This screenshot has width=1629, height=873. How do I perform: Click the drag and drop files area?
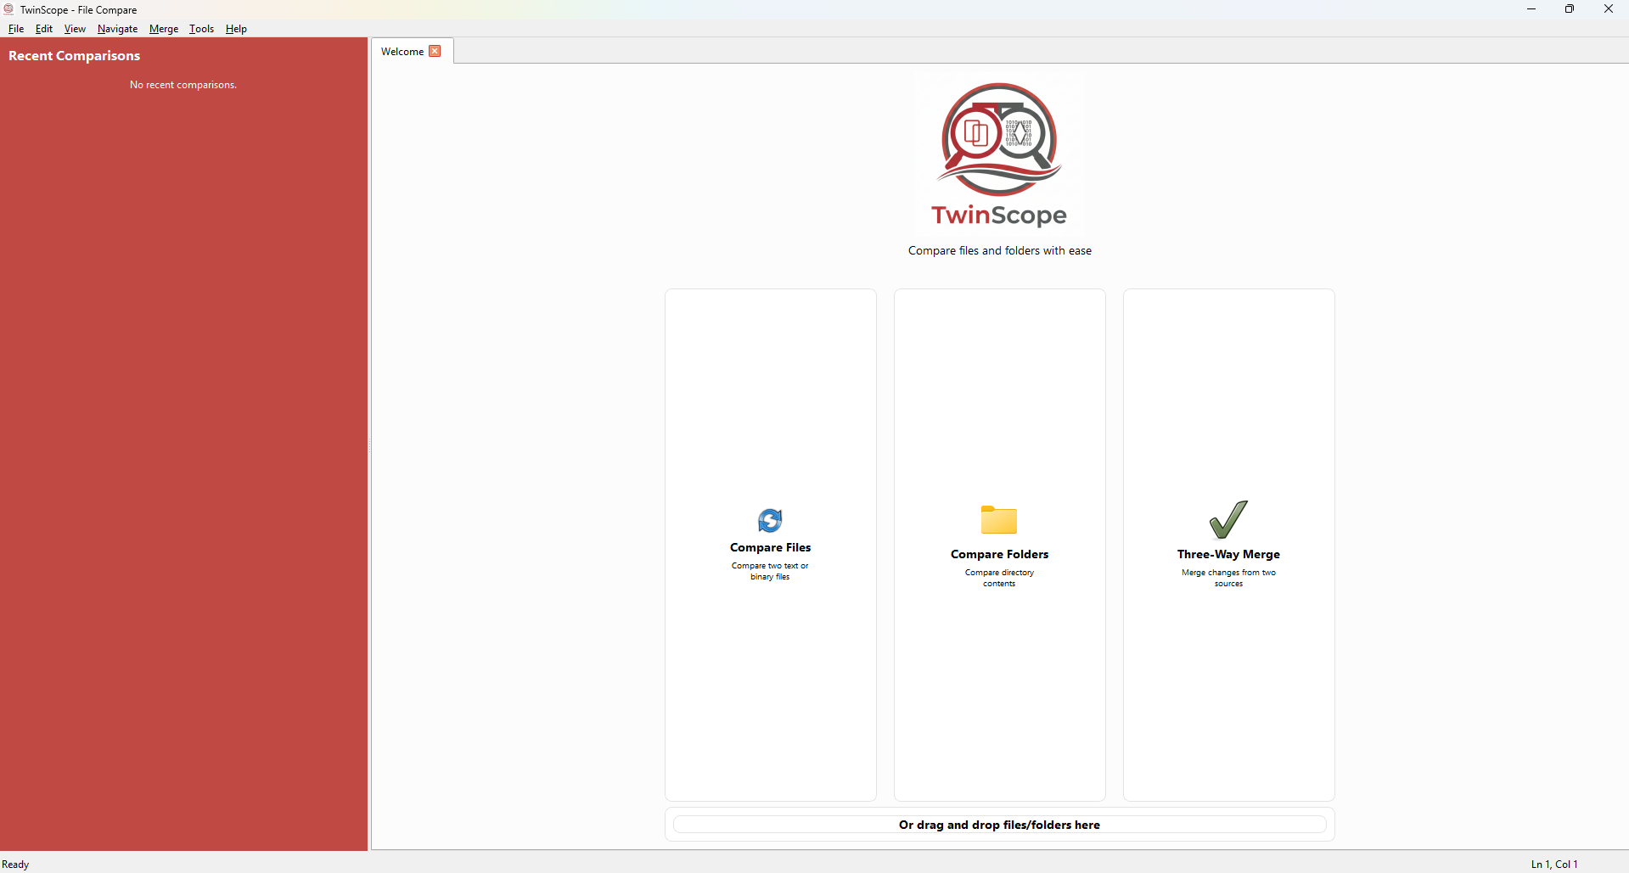[x=999, y=825]
